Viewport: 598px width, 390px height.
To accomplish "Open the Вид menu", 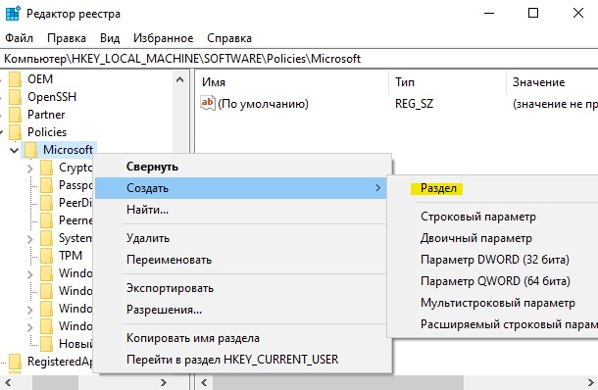I will tap(110, 38).
